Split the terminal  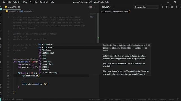click(x=167, y=7)
